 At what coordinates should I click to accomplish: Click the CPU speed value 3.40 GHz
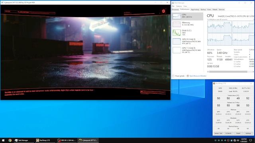tap(222, 53)
